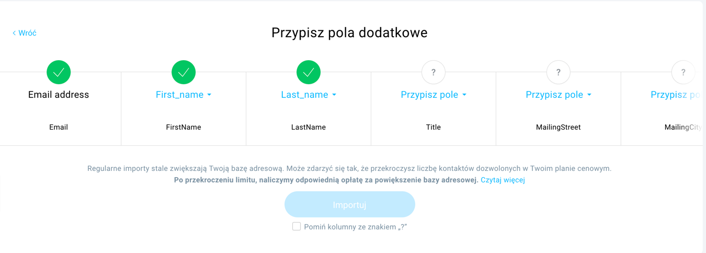Click the back chevron beside Wróć
Screen dimensions: 706x253
(x=14, y=33)
